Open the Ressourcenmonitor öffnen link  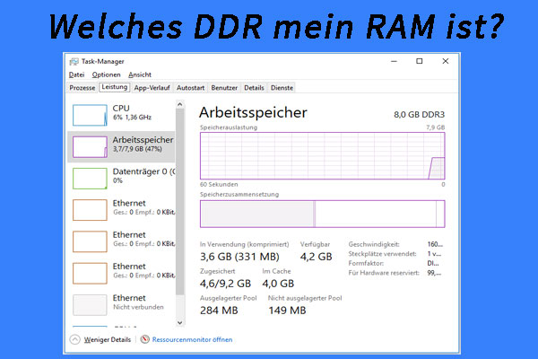[192, 339]
